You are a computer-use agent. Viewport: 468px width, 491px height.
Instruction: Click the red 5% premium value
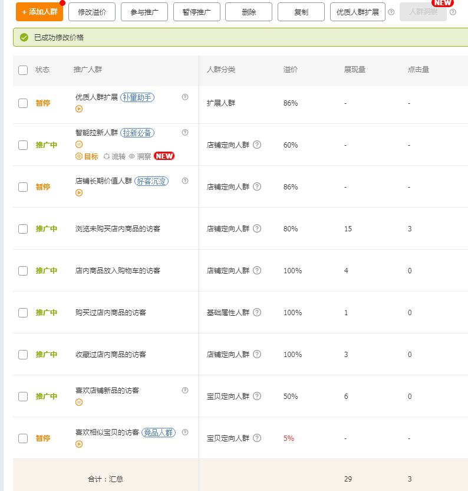tap(289, 438)
